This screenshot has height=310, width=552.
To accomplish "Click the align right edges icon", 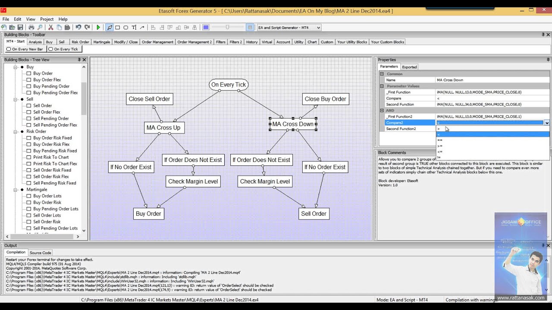I will click(162, 28).
